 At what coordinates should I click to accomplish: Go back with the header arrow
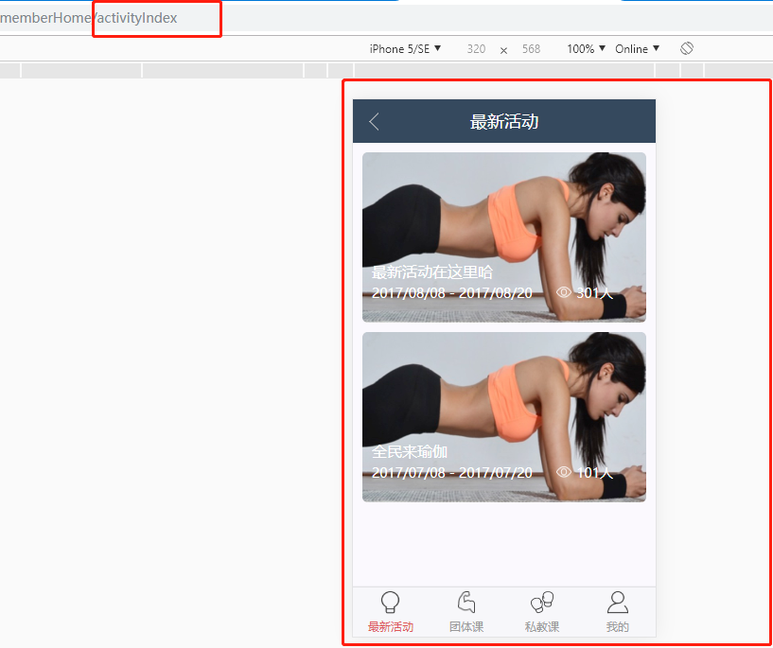tap(374, 121)
